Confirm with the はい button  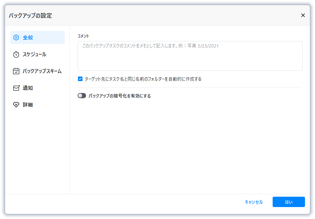(x=288, y=202)
